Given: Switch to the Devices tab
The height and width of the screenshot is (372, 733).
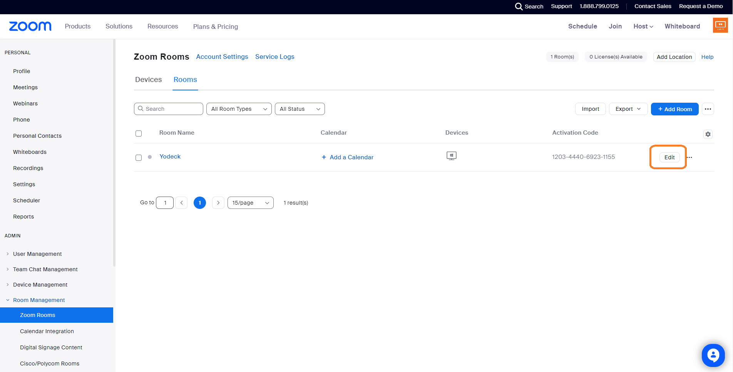Looking at the screenshot, I should tap(148, 80).
